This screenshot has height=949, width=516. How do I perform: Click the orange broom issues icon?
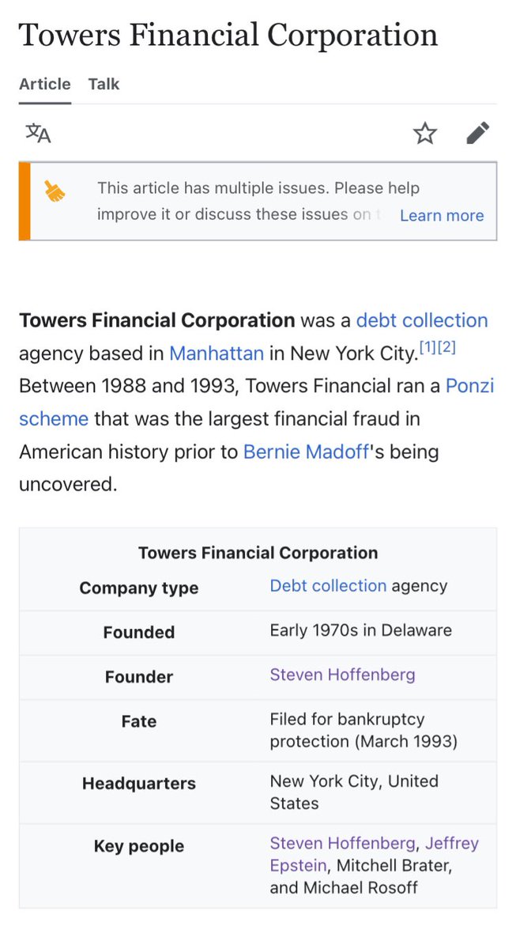(x=55, y=191)
